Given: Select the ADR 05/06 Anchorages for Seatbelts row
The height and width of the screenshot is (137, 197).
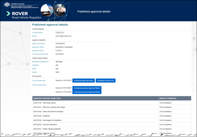Looking at the screenshot, I should click(48, 120).
